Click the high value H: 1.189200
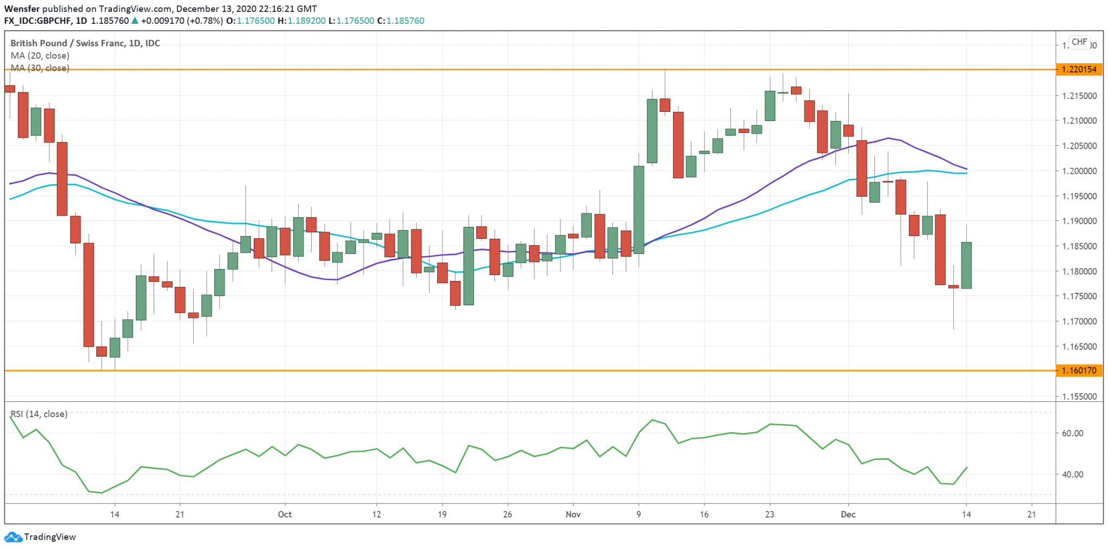The height and width of the screenshot is (550, 1108). coord(303,19)
